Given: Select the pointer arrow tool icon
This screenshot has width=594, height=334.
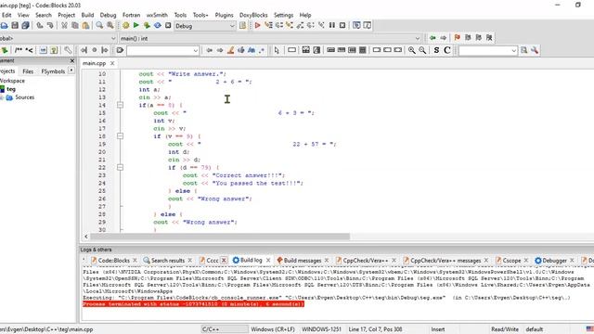Looking at the screenshot, I should pyautogui.click(x=277, y=50).
